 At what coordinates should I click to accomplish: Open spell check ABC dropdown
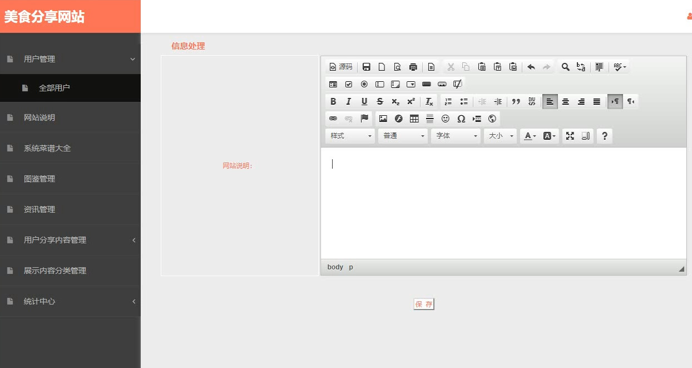click(619, 67)
